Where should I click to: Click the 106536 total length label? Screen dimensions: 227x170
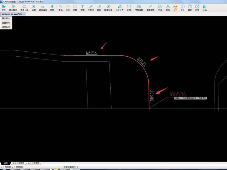click(178, 94)
